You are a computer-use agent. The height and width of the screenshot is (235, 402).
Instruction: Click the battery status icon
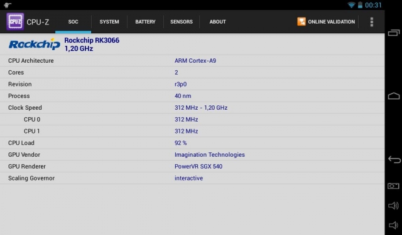360,5
